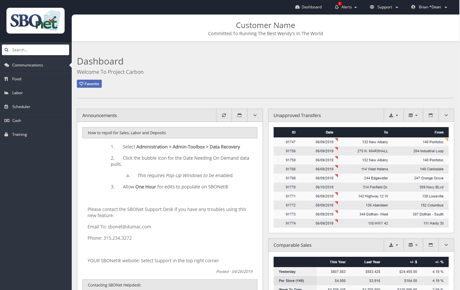Maximize the Unapproved Transfers panel
Image resolution: width=460 pixels, height=290 pixels.
coord(431,115)
